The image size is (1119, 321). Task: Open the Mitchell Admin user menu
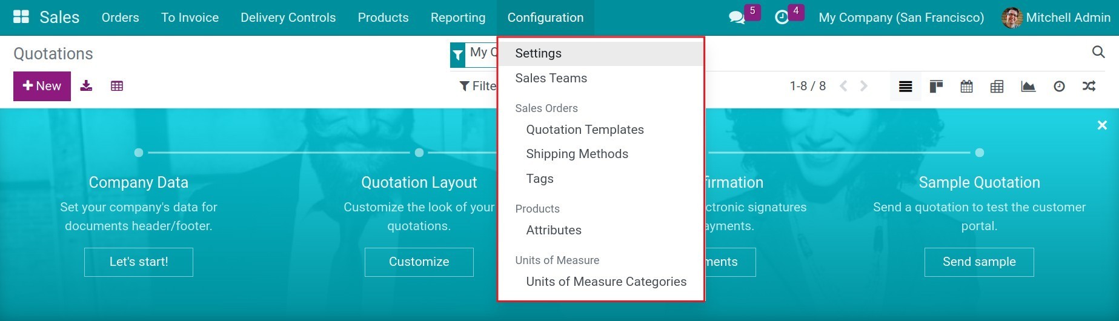1057,18
